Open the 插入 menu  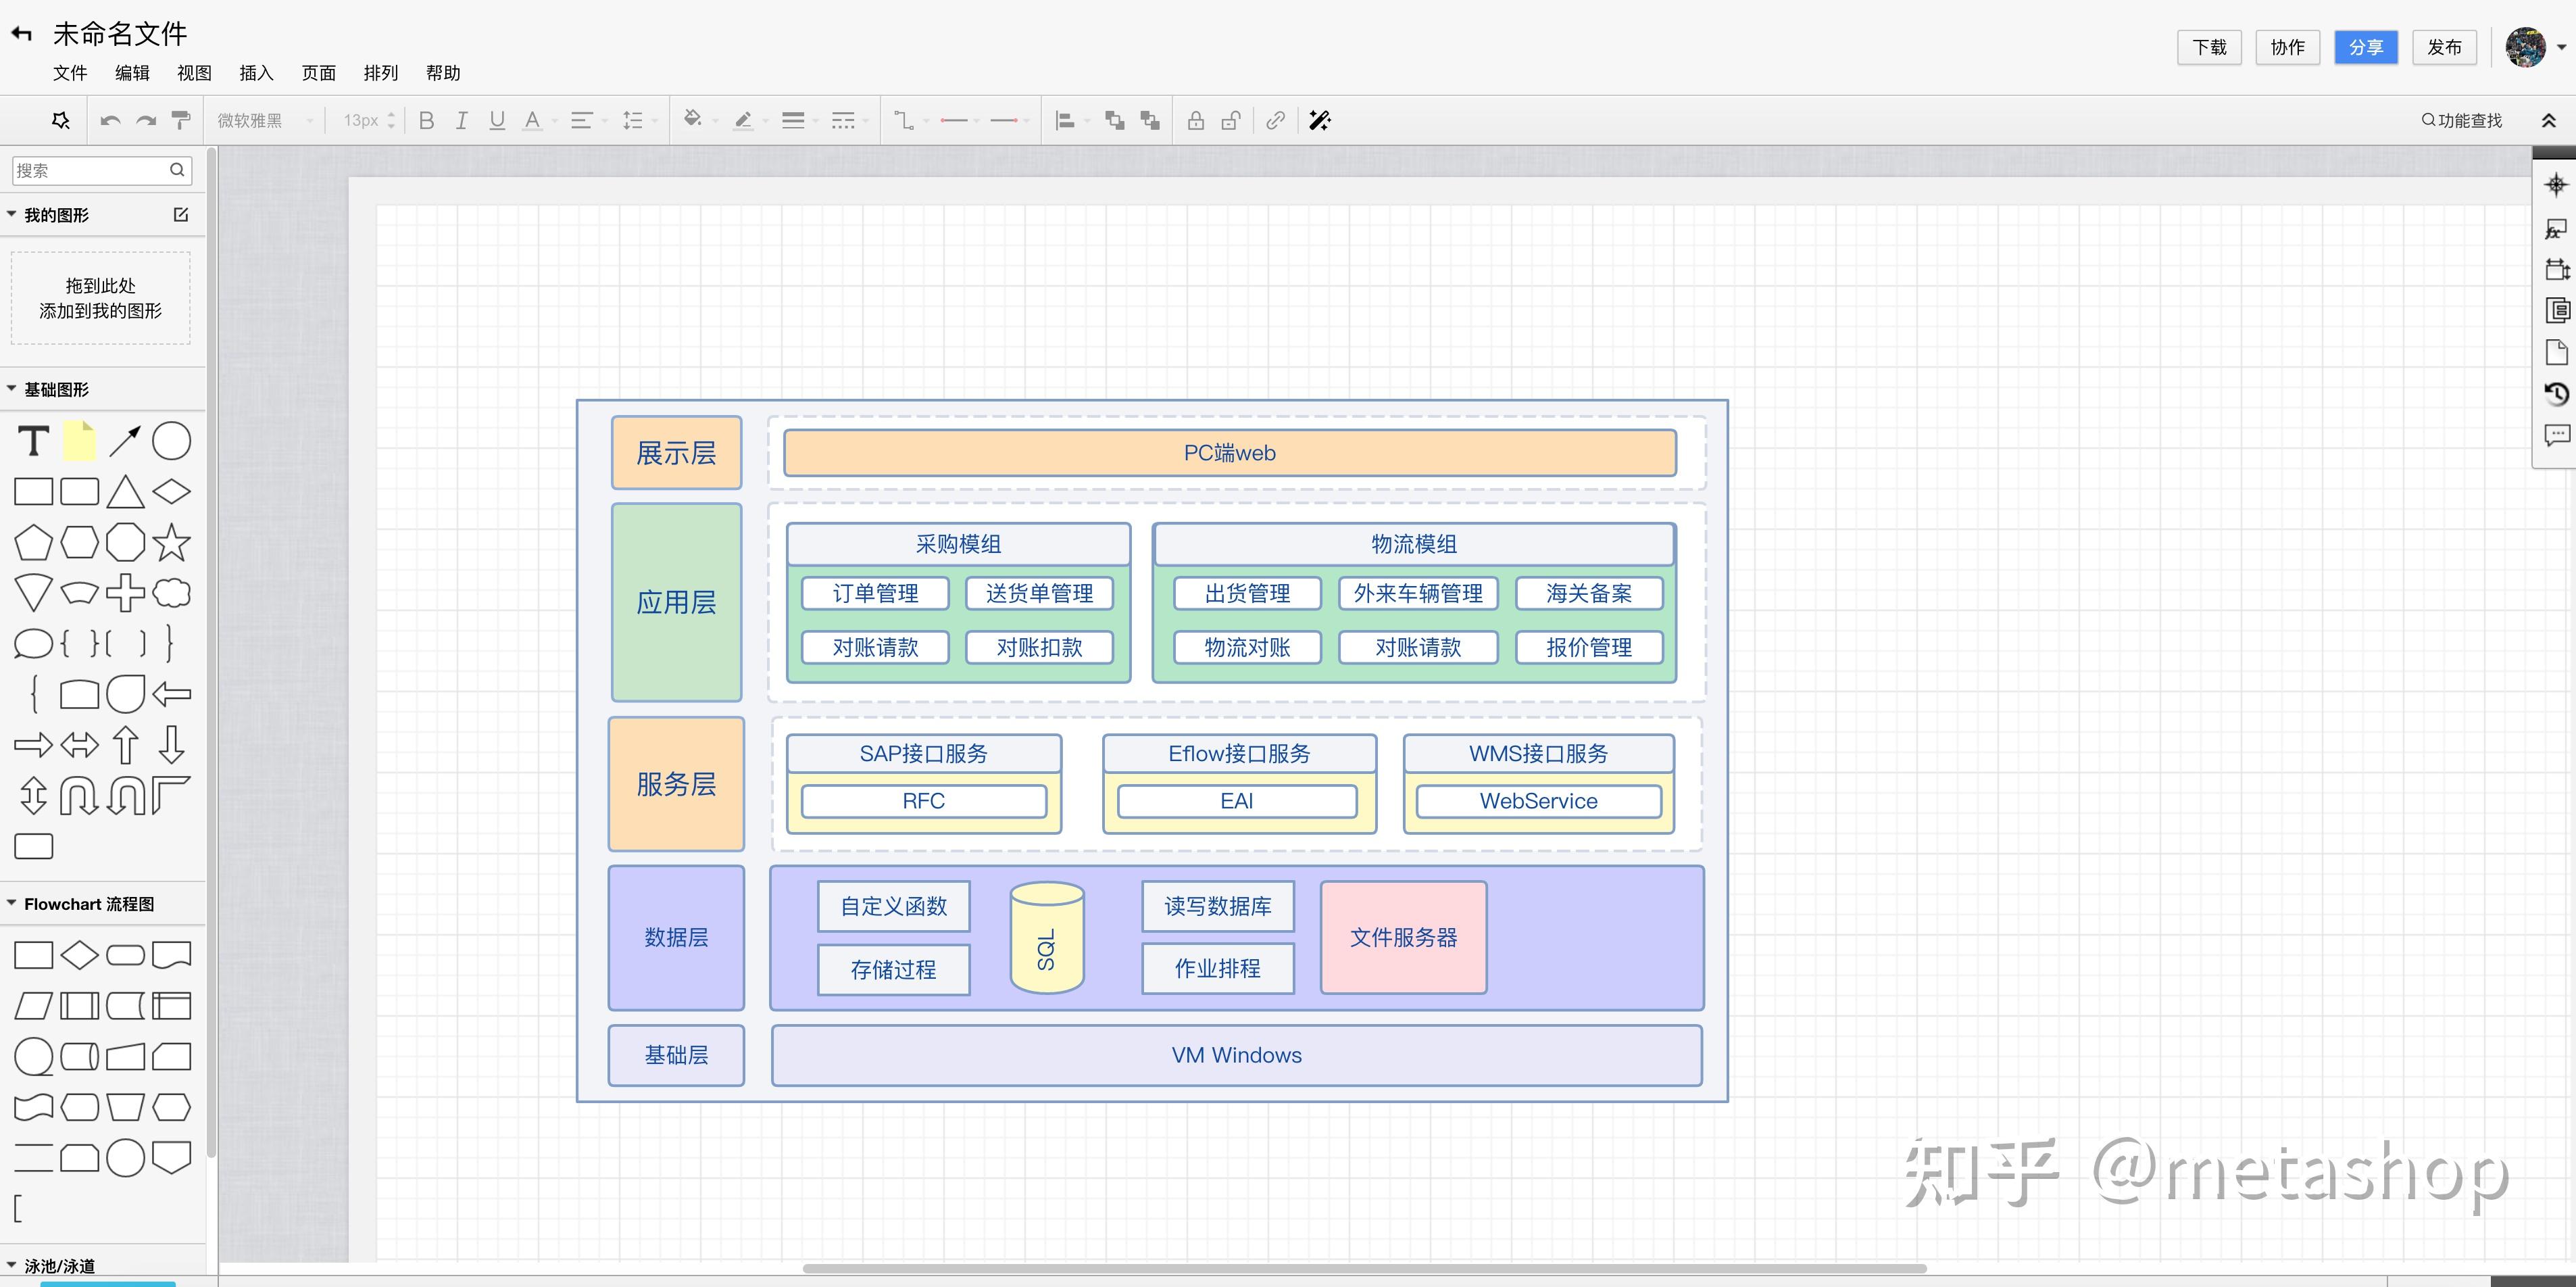point(256,73)
